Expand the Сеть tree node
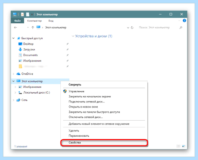This screenshot has width=198, height=160. click(x=14, y=100)
